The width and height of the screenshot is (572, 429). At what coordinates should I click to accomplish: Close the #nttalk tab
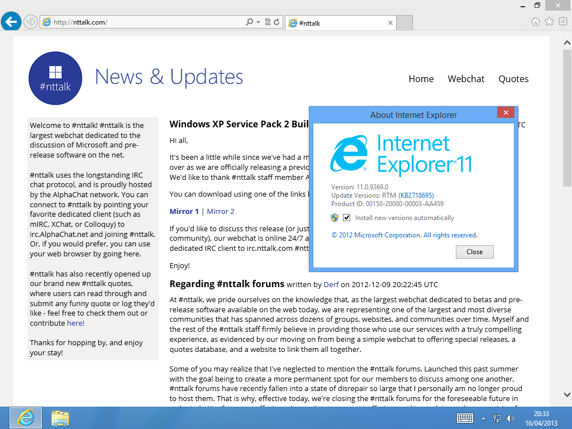coord(390,23)
